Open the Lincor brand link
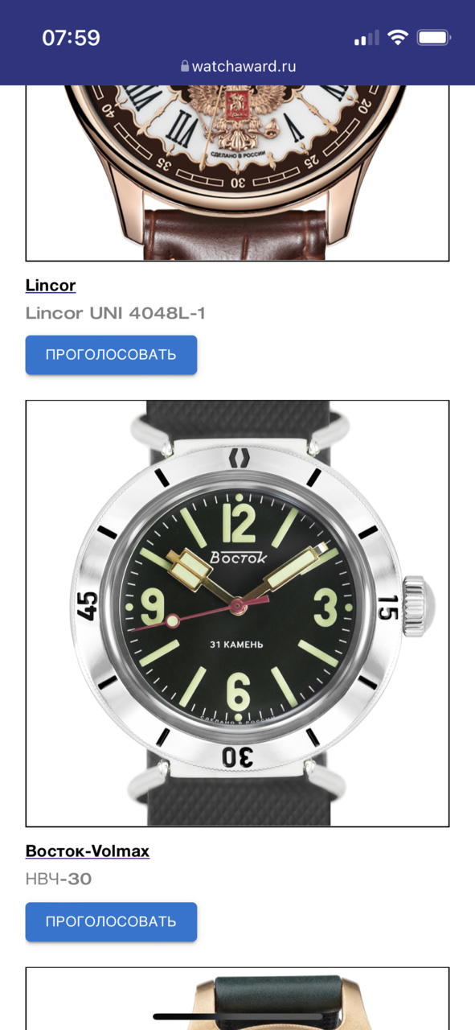The image size is (475, 1030). click(x=51, y=285)
